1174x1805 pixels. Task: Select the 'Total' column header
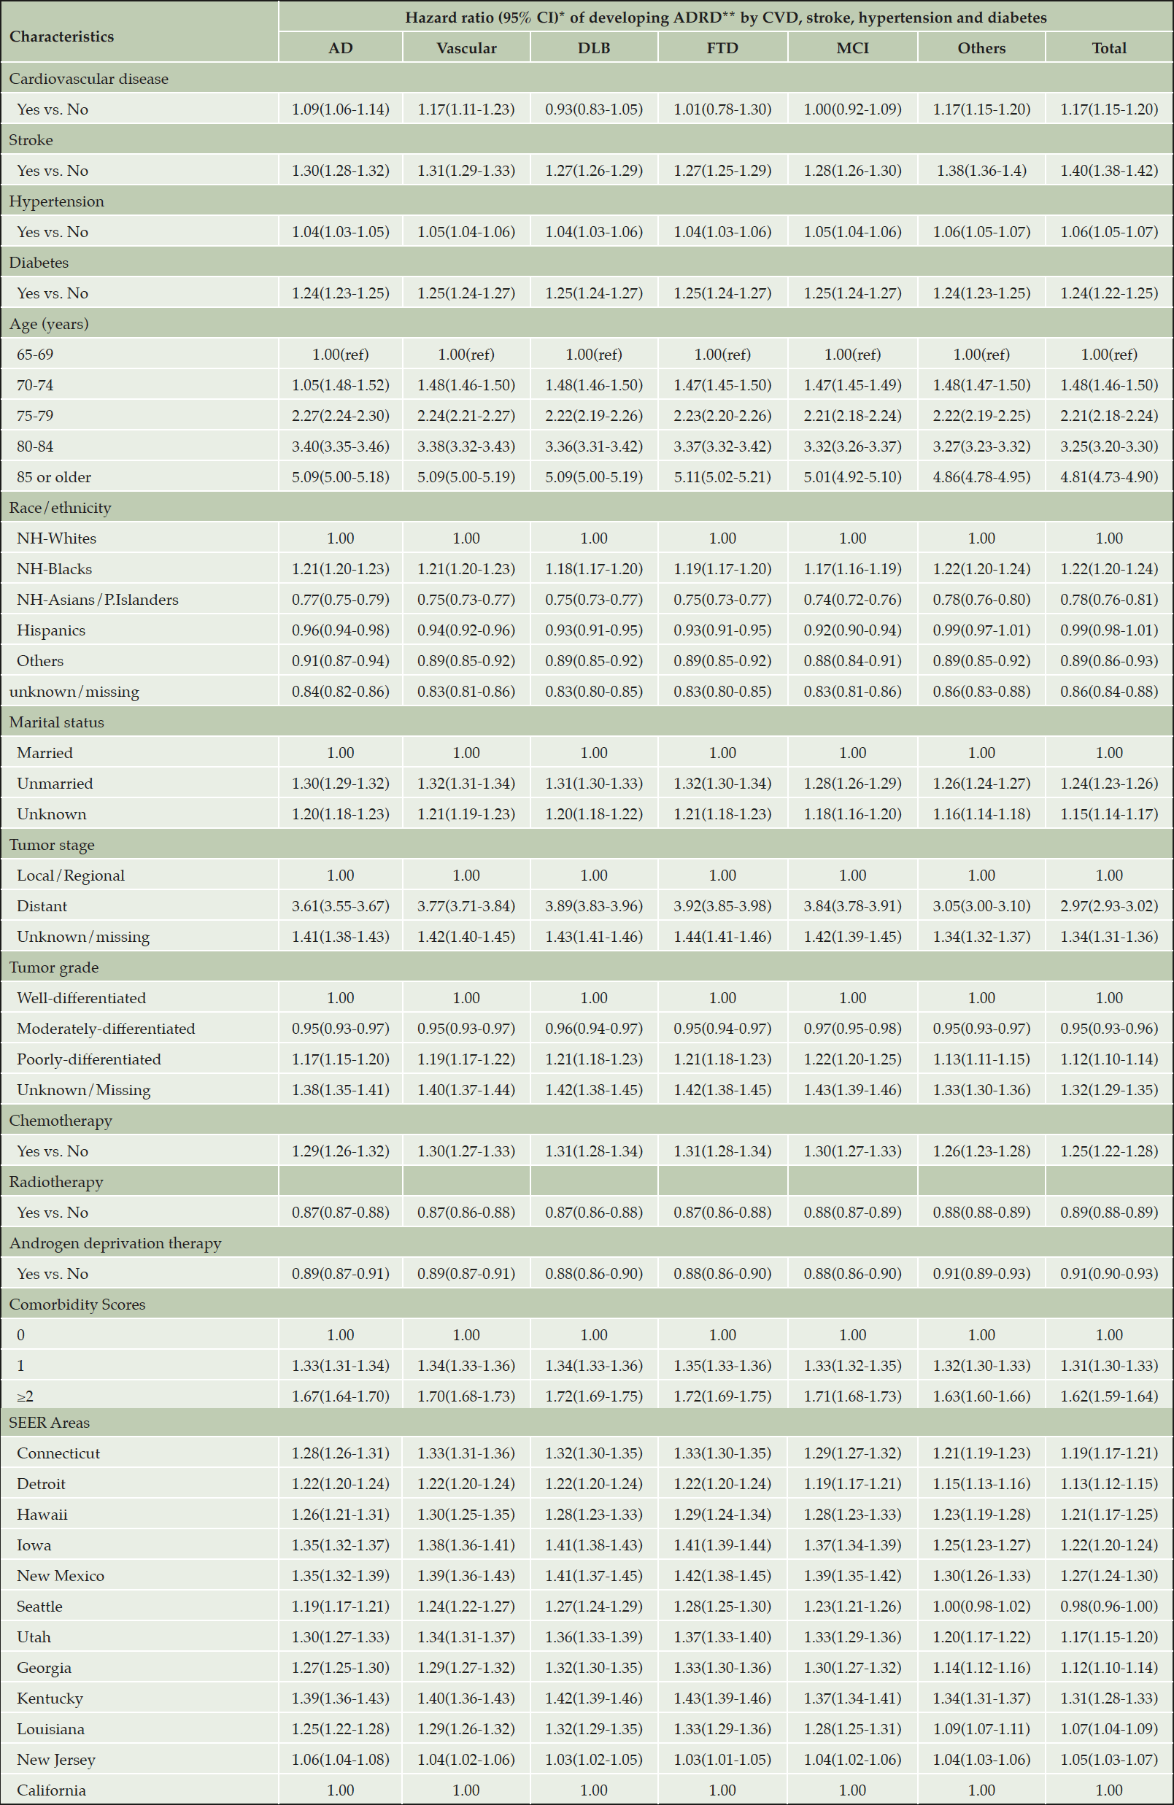[x=1109, y=47]
